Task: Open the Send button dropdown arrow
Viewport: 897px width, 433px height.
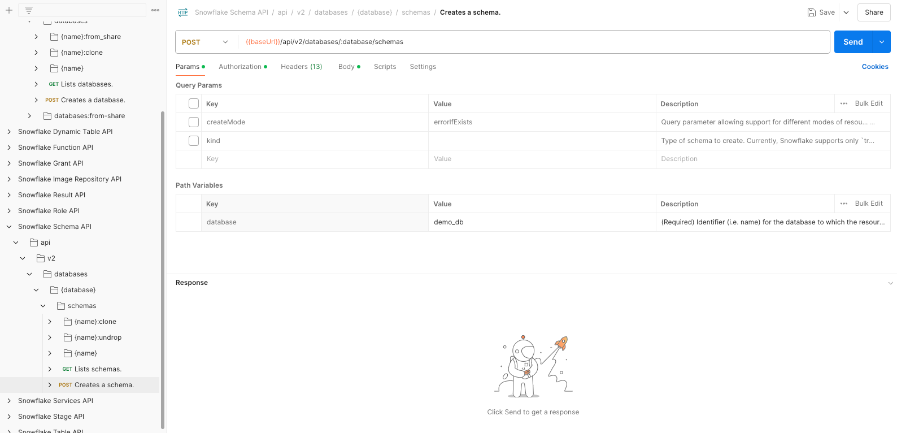Action: coord(882,42)
